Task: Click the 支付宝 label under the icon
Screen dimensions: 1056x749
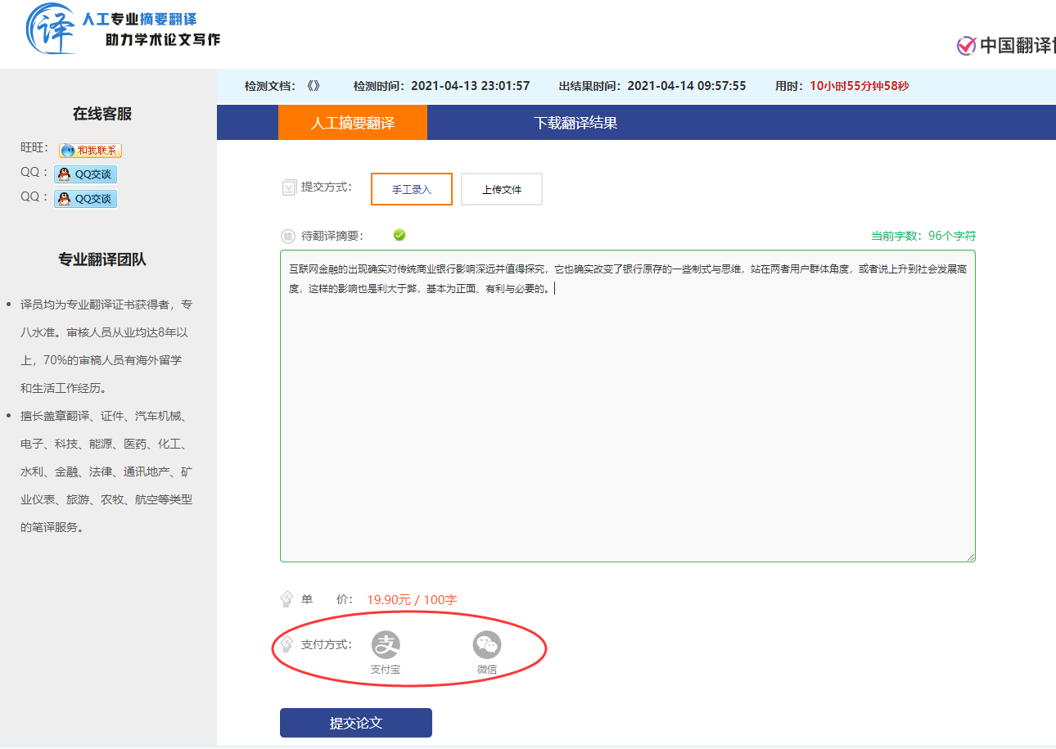Action: [386, 670]
